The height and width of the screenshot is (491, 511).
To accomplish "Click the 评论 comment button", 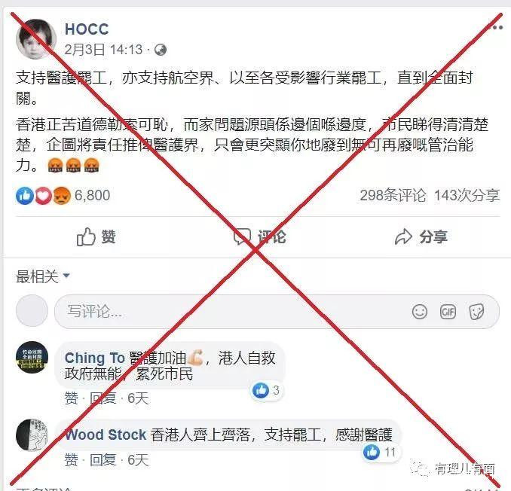I will click(x=260, y=236).
